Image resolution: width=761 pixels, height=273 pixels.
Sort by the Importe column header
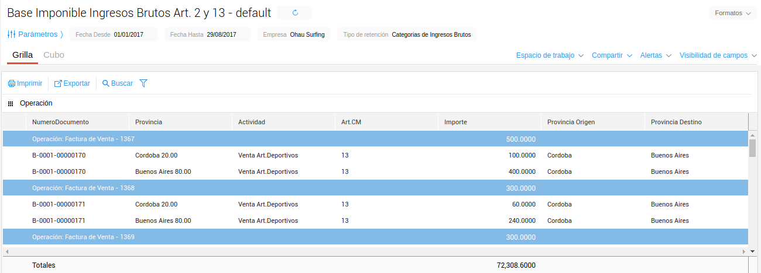455,122
